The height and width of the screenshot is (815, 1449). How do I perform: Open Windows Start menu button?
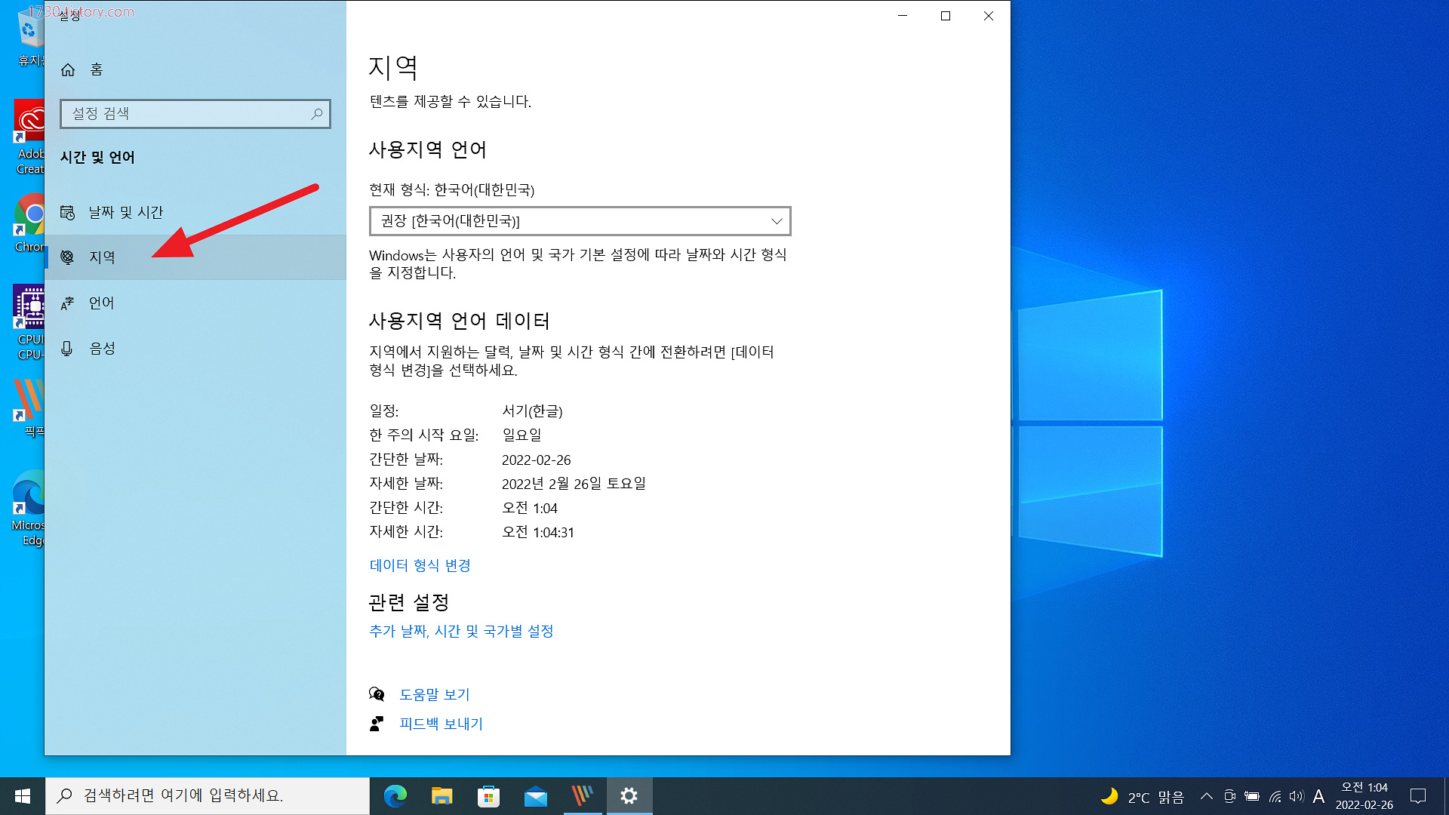[23, 796]
